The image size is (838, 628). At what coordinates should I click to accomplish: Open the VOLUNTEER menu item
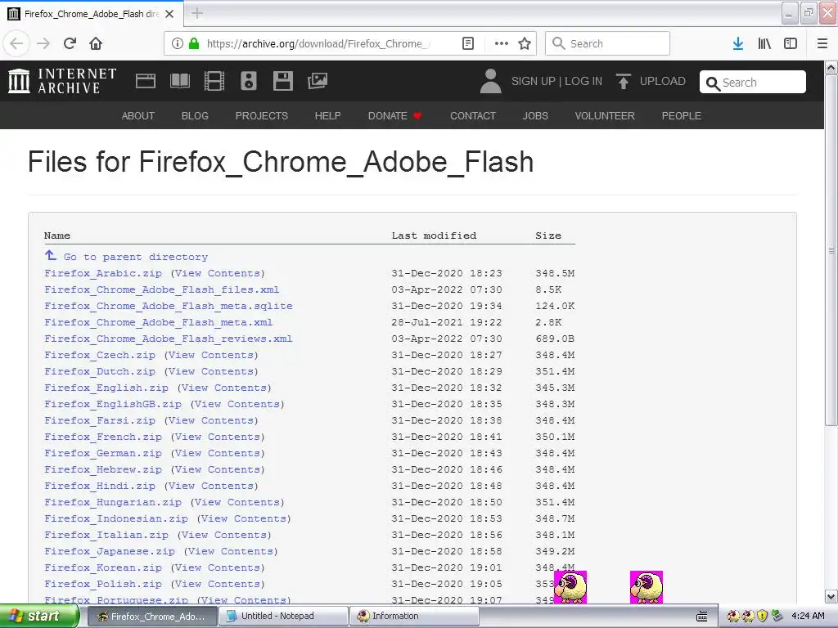point(605,116)
